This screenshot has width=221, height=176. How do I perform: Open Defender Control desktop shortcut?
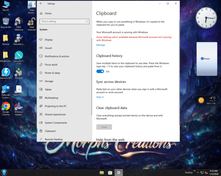[6, 92]
